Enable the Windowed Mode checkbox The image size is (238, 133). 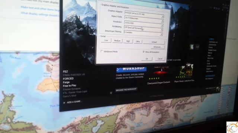(x=102, y=51)
